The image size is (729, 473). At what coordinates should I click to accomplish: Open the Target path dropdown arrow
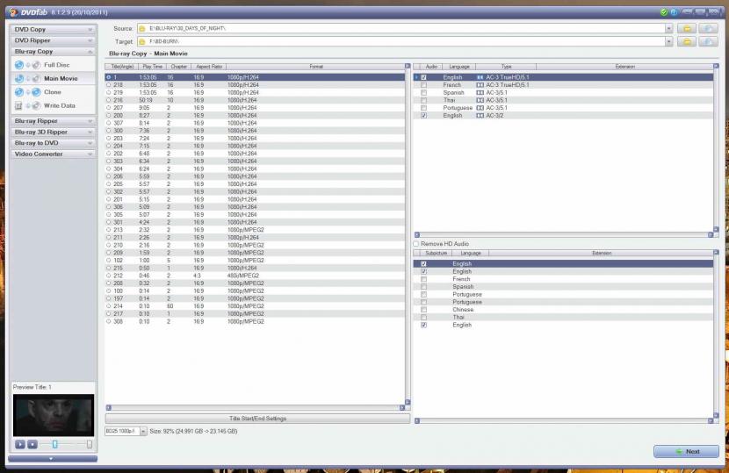(668, 42)
